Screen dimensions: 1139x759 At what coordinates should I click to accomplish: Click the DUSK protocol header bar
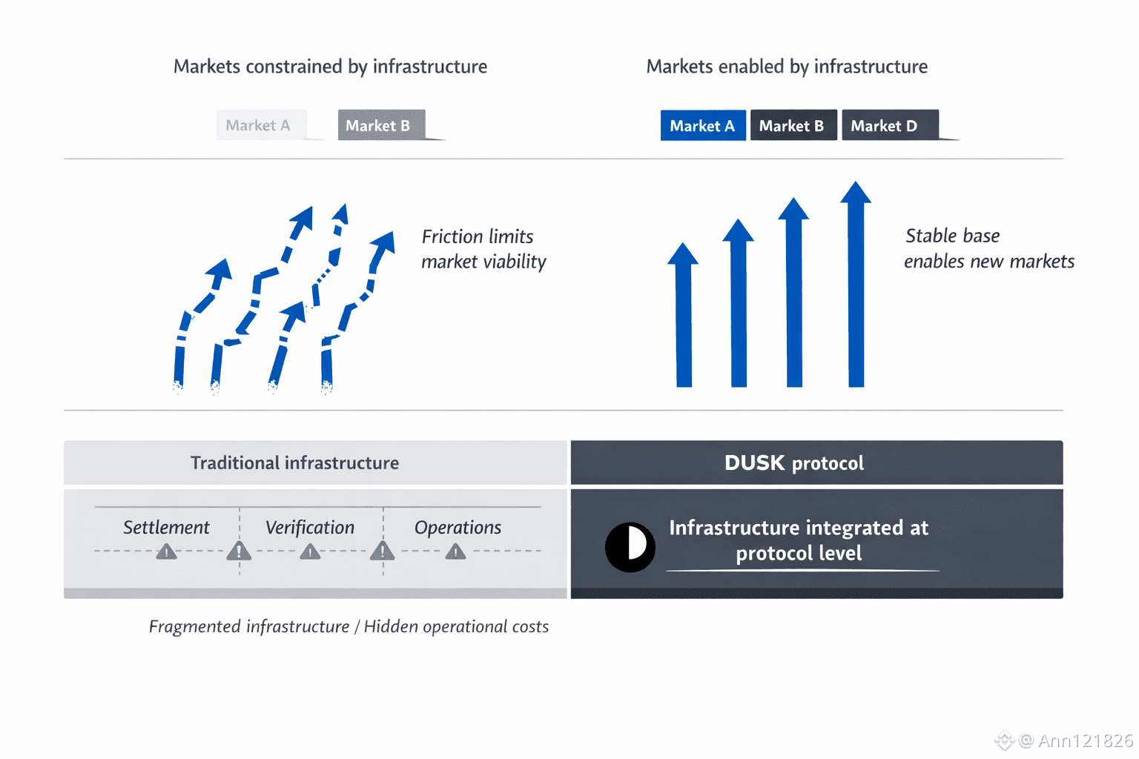(x=816, y=463)
